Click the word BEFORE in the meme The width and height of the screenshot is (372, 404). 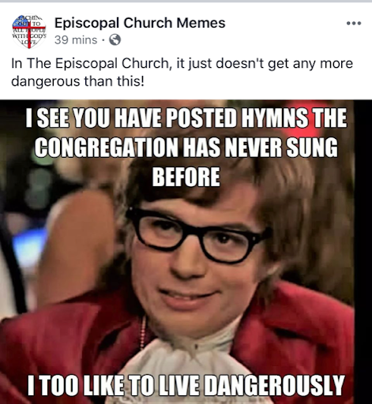click(186, 176)
